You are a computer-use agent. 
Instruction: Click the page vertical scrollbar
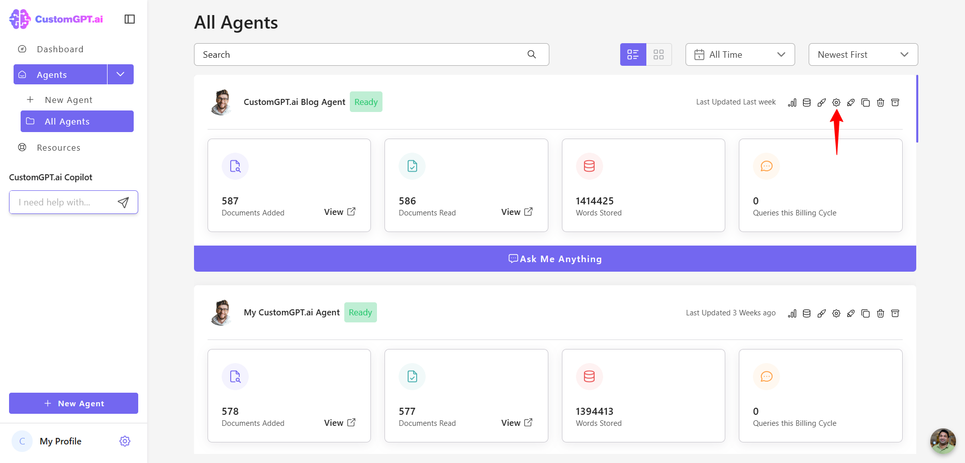click(x=917, y=108)
